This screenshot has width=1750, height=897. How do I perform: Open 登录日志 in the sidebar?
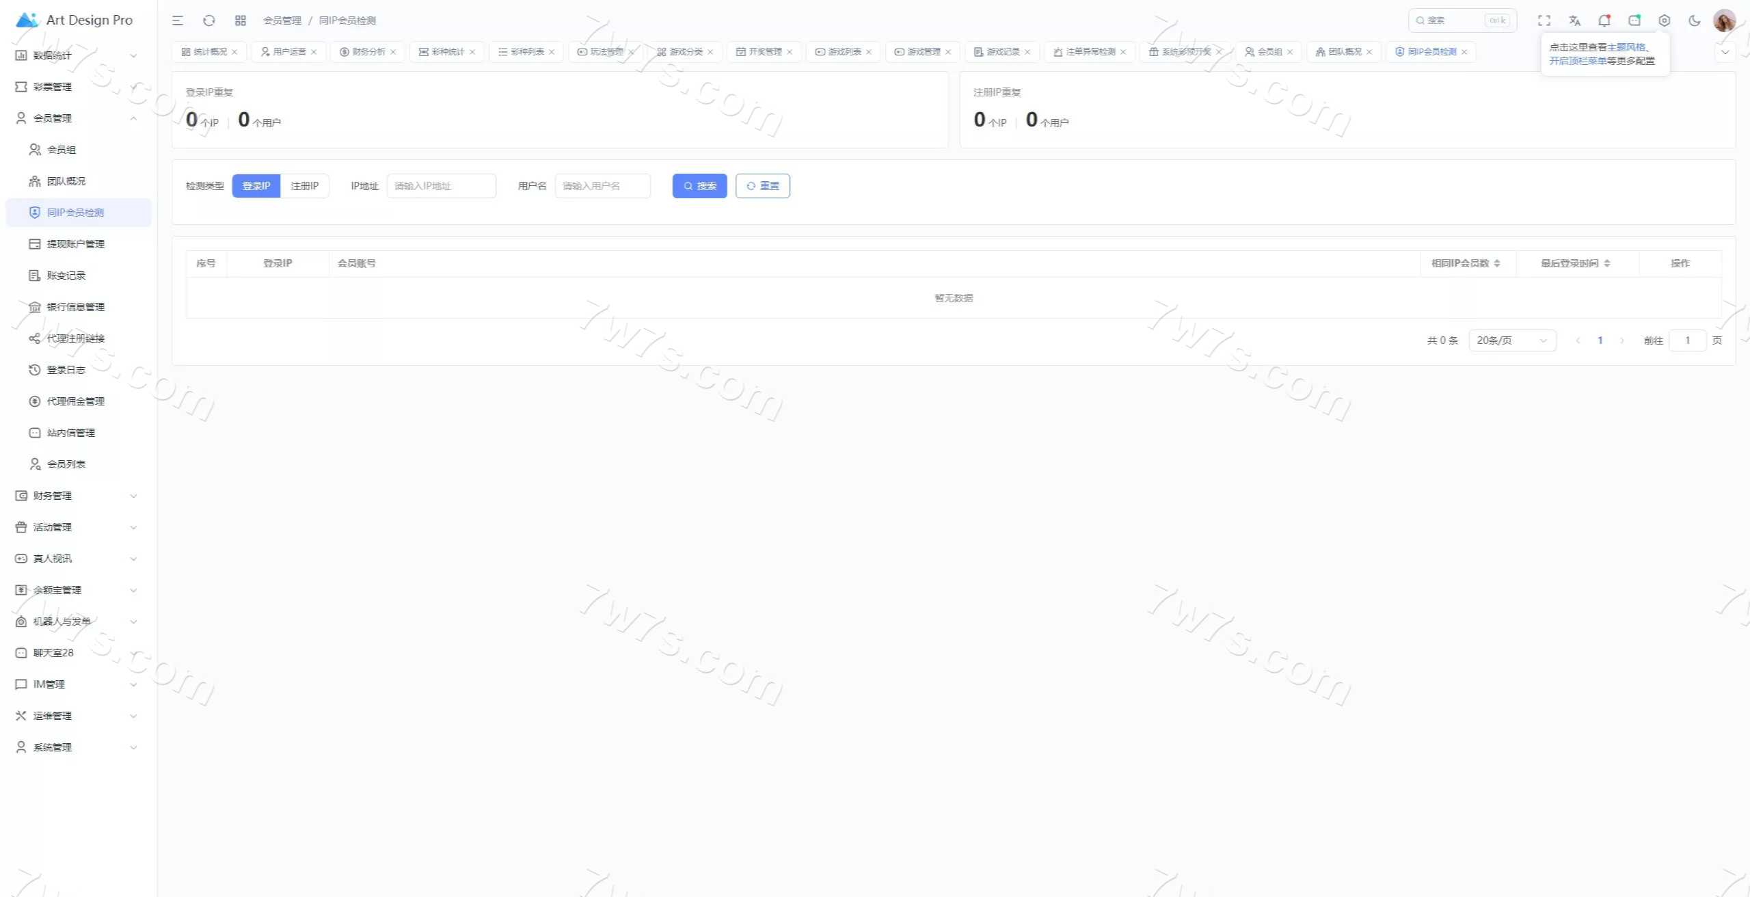(66, 370)
